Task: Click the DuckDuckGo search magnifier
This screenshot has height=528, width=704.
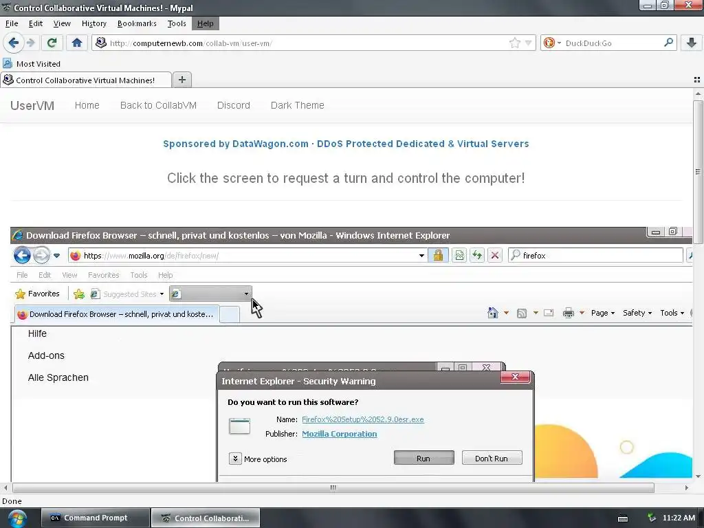Action: point(668,43)
